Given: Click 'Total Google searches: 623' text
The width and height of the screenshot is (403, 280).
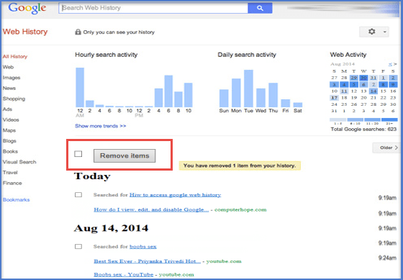Looking at the screenshot, I should (x=363, y=130).
